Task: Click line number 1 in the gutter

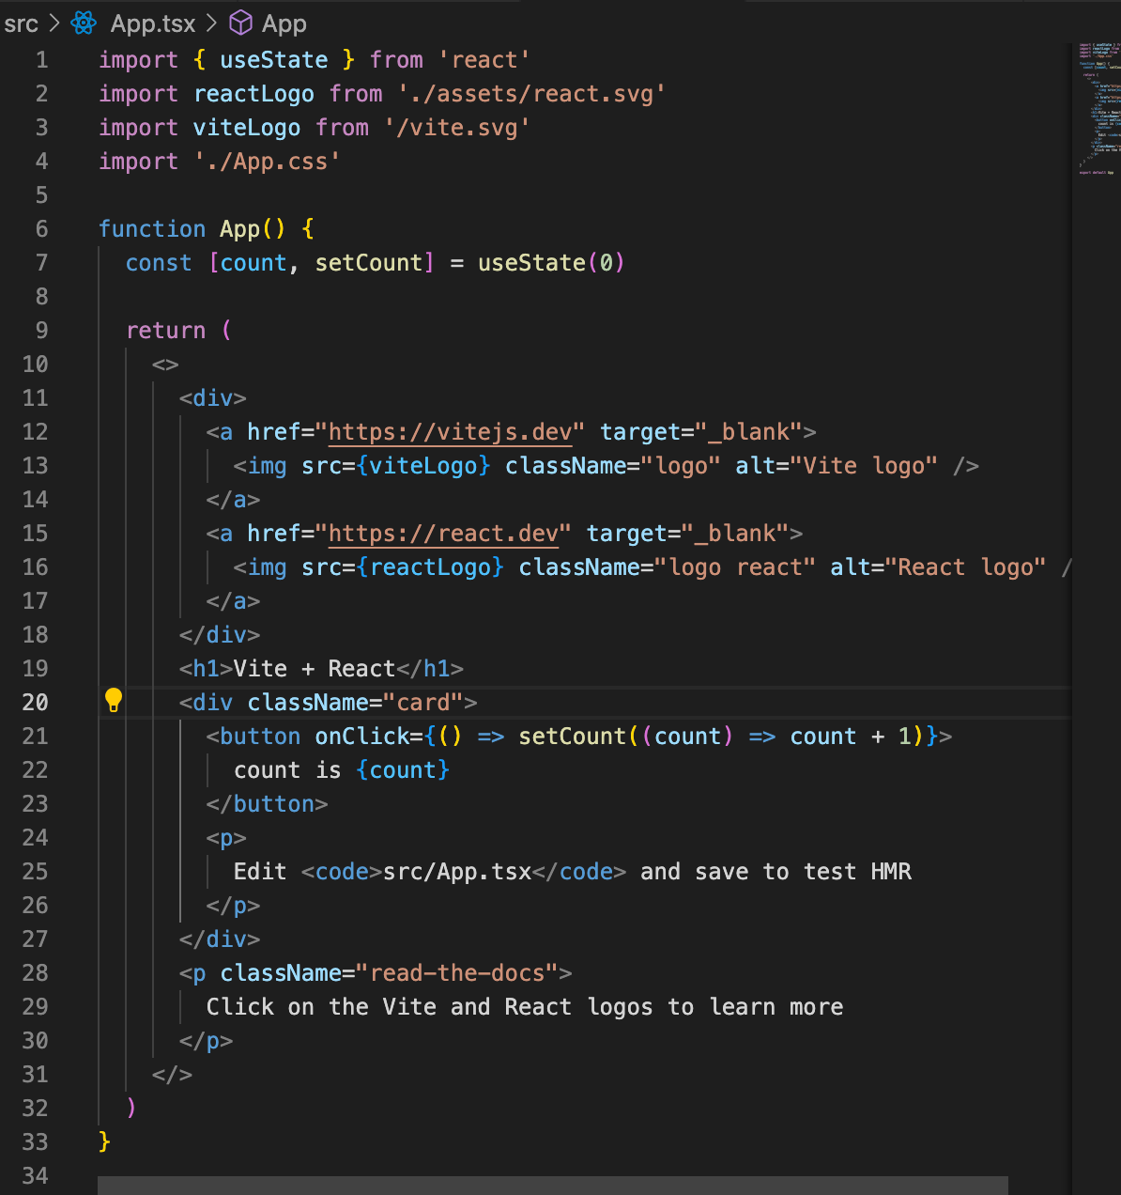Action: 41,59
